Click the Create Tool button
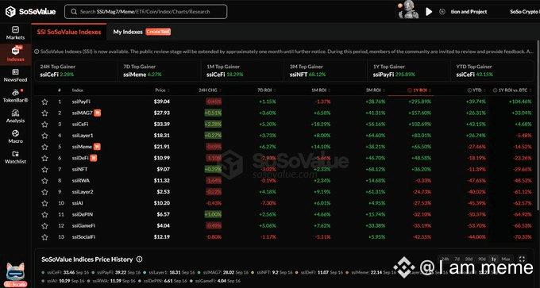This screenshot has width=540, height=288. (x=158, y=32)
